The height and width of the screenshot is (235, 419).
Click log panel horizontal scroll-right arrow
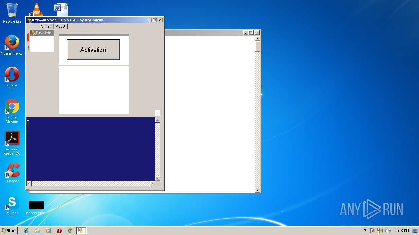(x=152, y=184)
